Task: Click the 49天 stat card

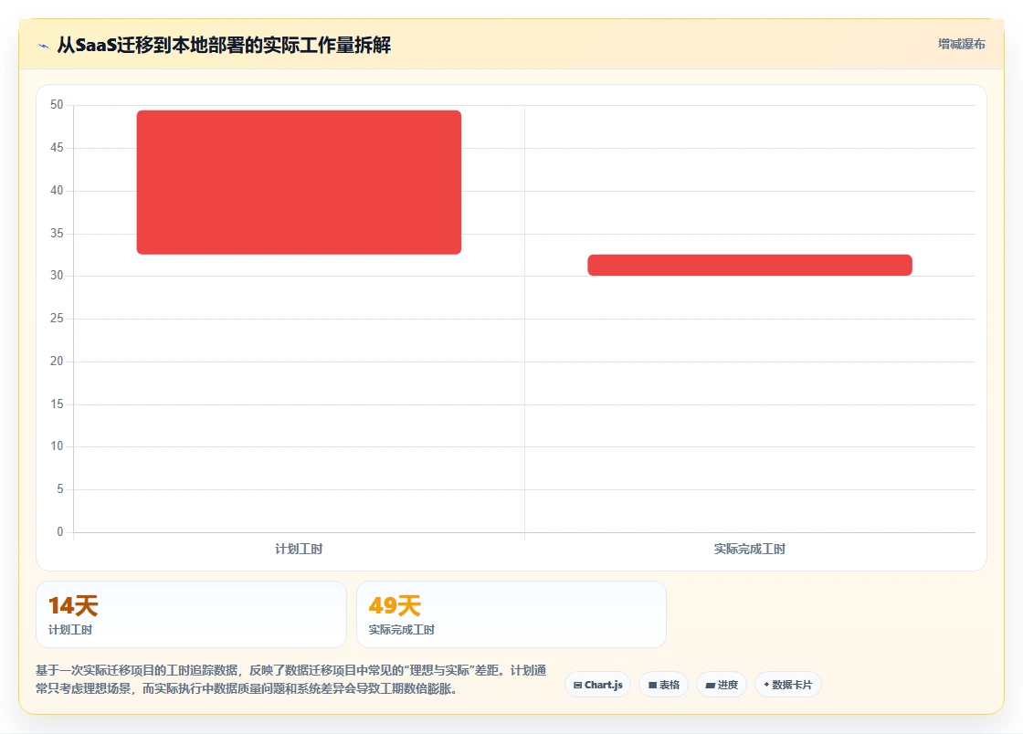Action: [511, 614]
